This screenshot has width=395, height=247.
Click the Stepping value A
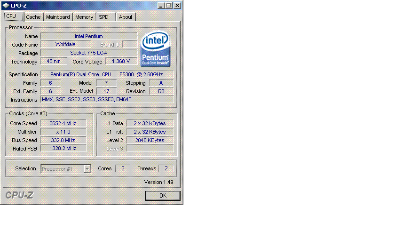pos(161,83)
